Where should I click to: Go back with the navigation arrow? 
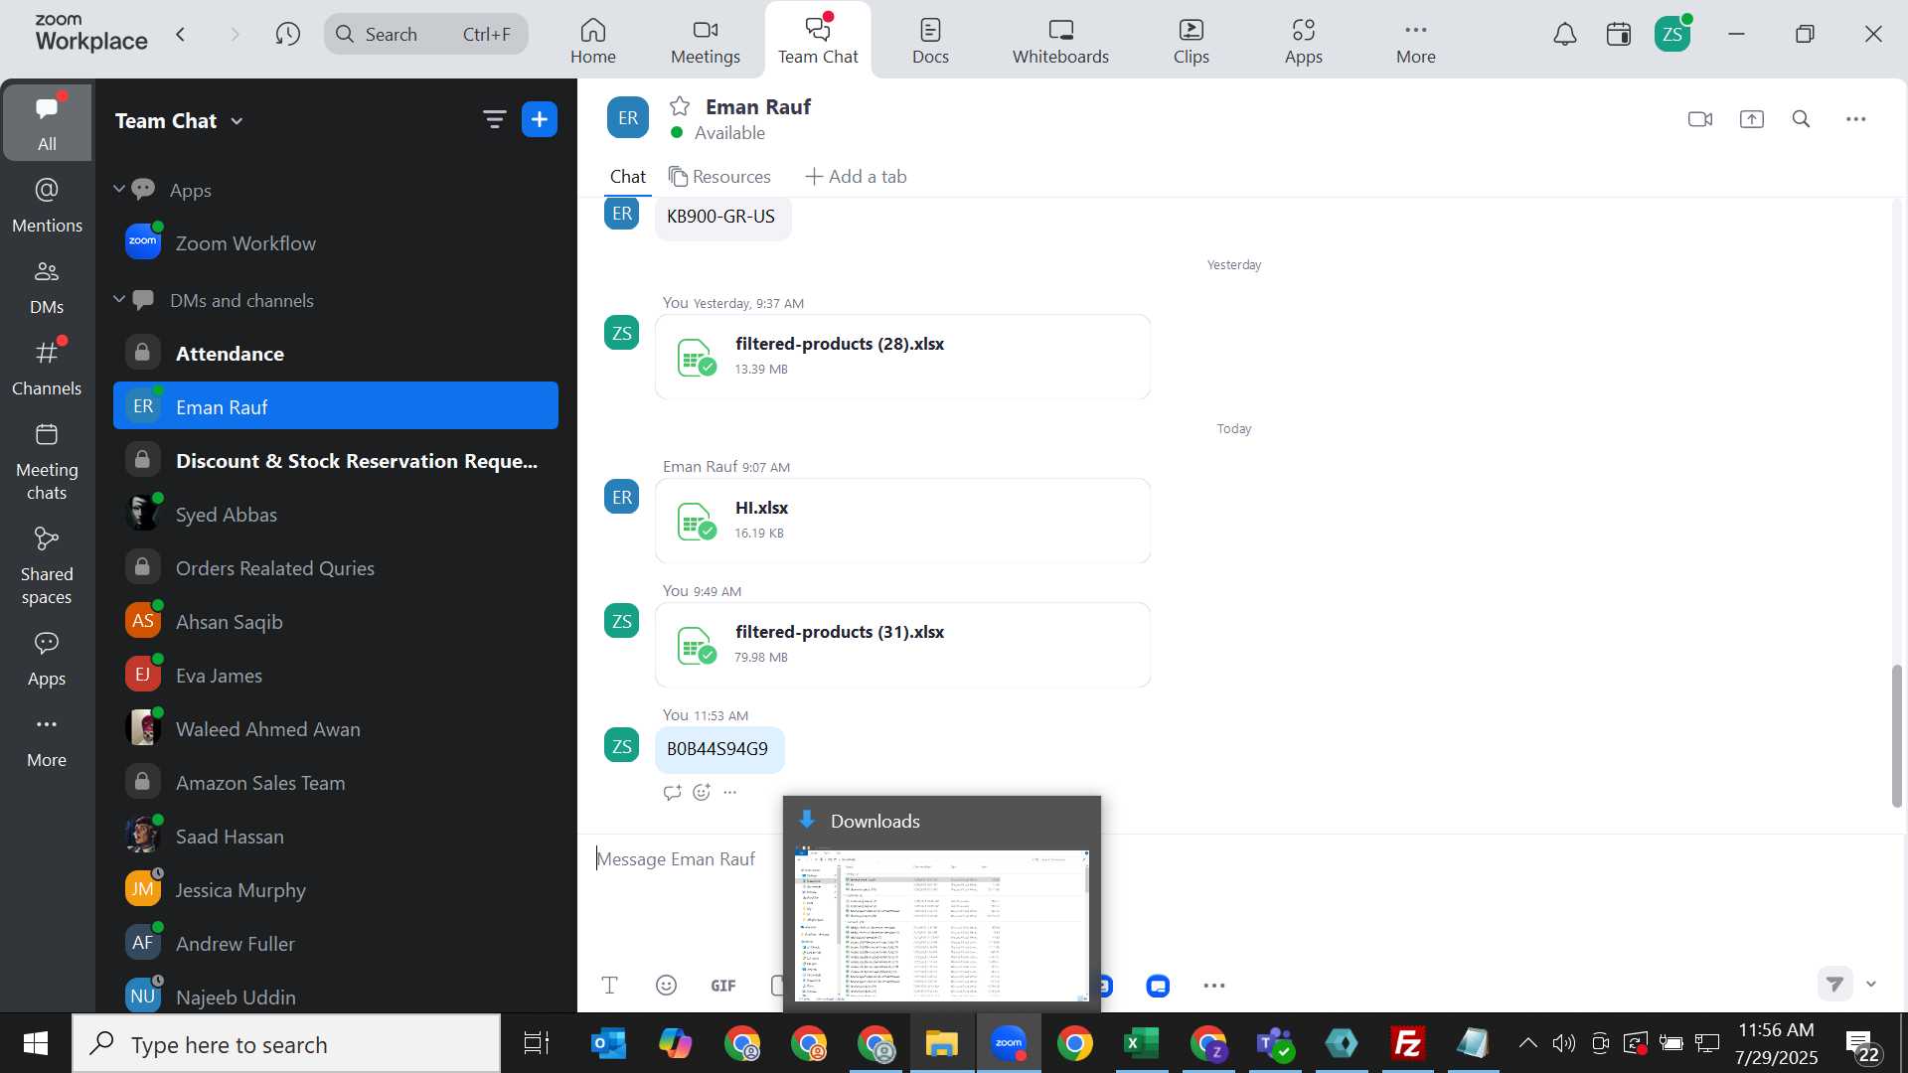click(181, 35)
